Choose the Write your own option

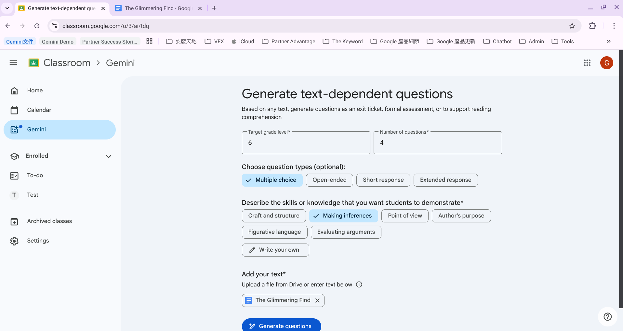coord(275,250)
